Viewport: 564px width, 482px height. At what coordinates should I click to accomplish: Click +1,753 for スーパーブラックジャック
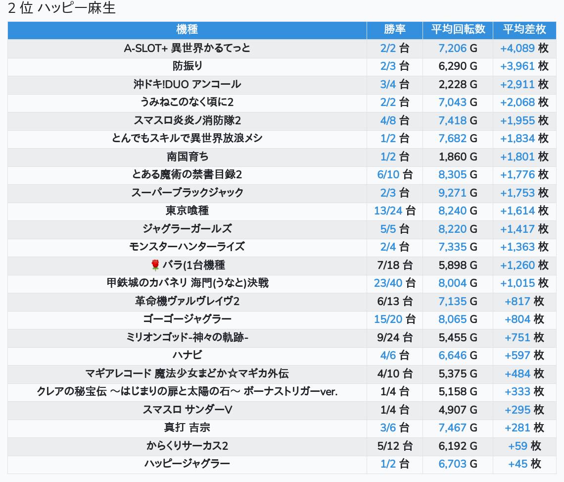[517, 193]
